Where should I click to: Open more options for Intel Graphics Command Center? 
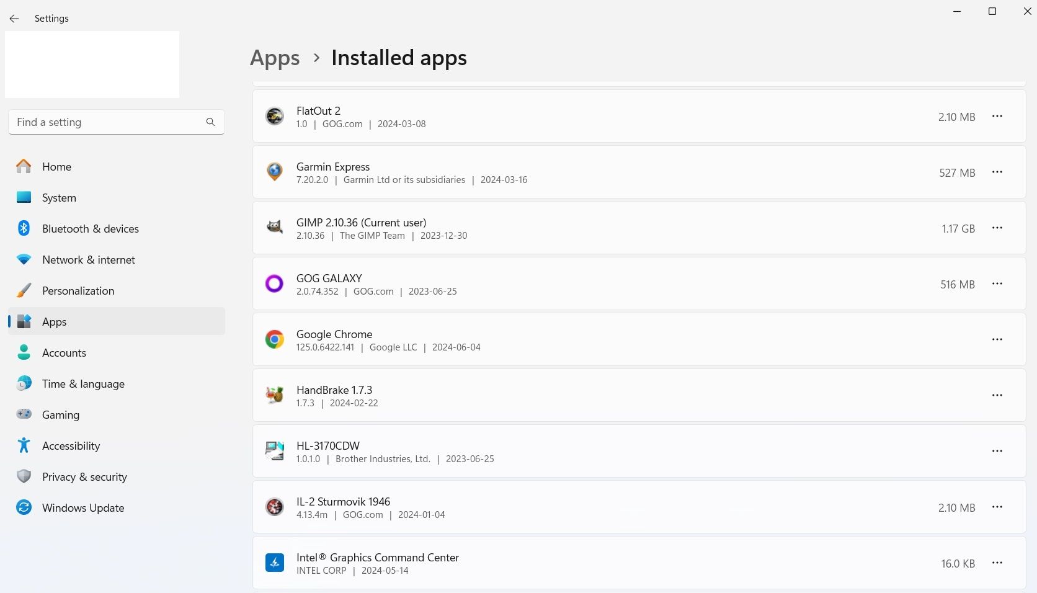tap(997, 563)
